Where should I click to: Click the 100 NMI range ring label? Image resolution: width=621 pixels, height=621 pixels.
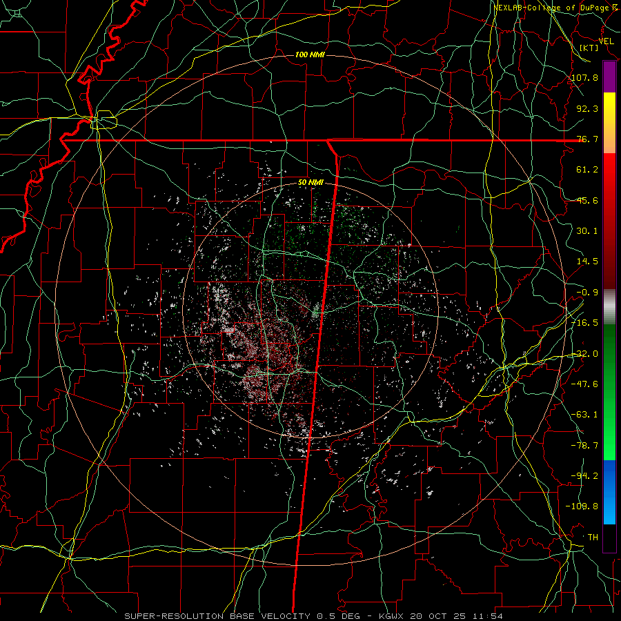pyautogui.click(x=310, y=55)
